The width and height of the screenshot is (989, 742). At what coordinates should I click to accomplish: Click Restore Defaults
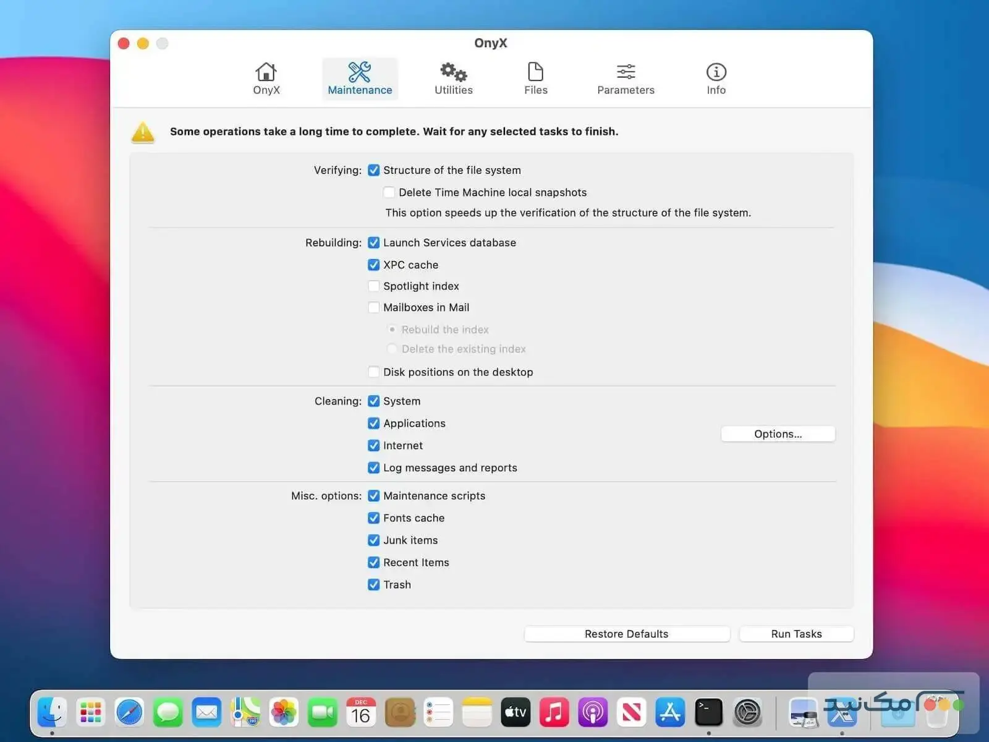[626, 634]
